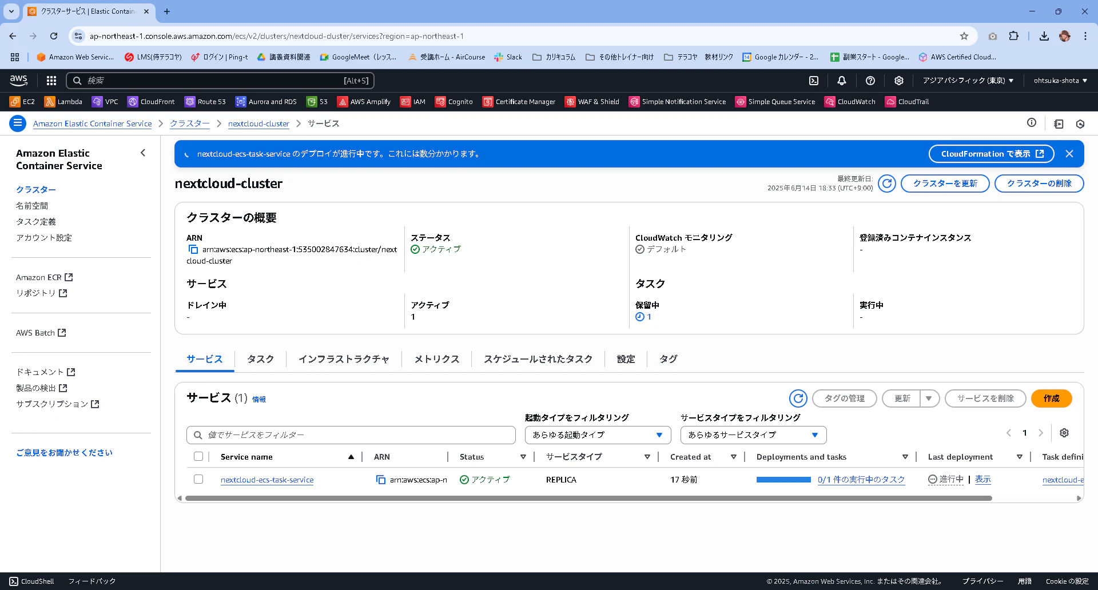Open the nextcloud-ecs-task-service link

(267, 480)
